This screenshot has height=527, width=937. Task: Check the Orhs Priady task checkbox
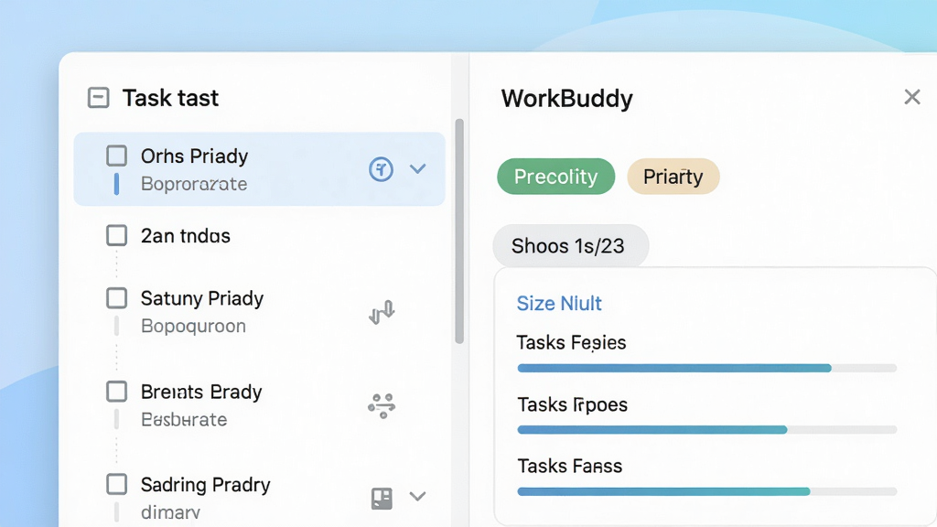point(116,156)
